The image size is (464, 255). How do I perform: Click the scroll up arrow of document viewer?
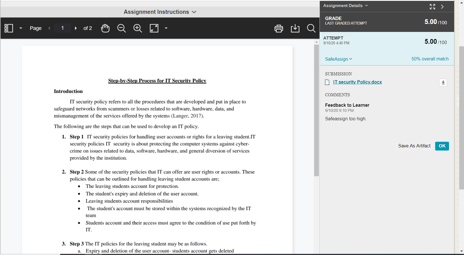(x=316, y=42)
